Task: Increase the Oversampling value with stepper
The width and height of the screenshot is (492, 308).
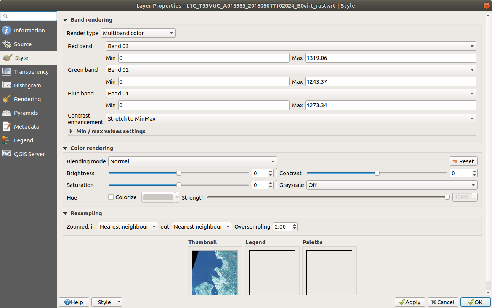Action: [295, 225]
